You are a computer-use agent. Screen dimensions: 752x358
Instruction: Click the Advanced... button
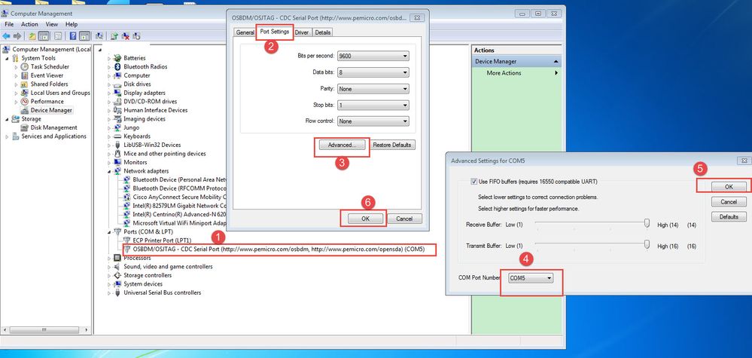point(342,145)
